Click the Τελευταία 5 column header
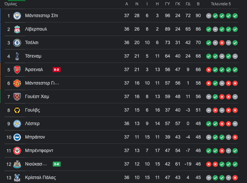The width and height of the screenshot is (247, 183). [x=221, y=4]
